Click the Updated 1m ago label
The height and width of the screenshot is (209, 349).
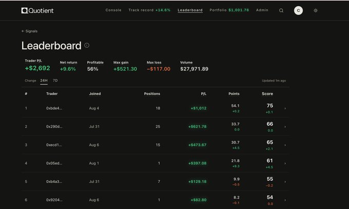[274, 80]
